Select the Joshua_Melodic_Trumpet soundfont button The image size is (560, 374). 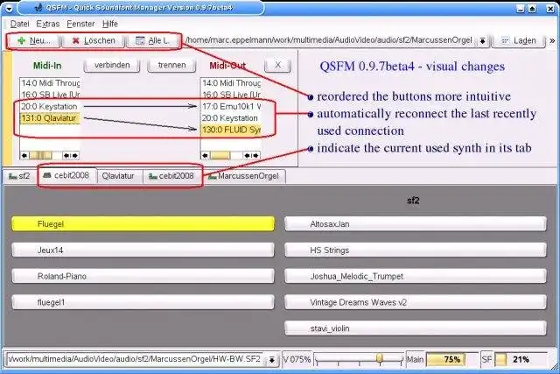pos(416,276)
